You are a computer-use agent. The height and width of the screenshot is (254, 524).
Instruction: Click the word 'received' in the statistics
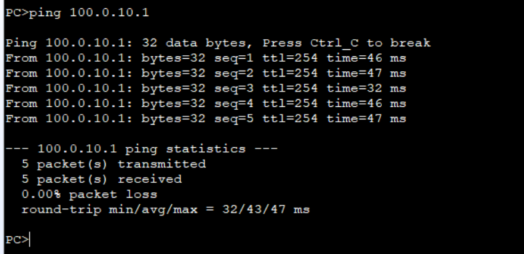click(x=150, y=179)
